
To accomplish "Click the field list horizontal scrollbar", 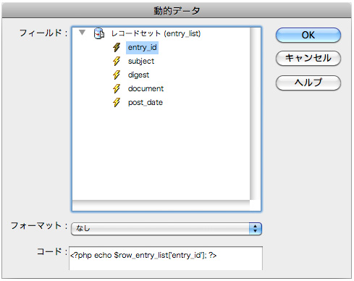I will 161,205.
